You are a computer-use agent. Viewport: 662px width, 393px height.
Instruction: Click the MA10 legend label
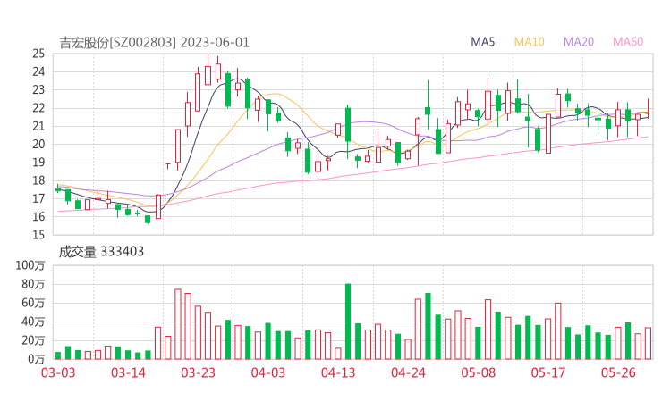[529, 42]
